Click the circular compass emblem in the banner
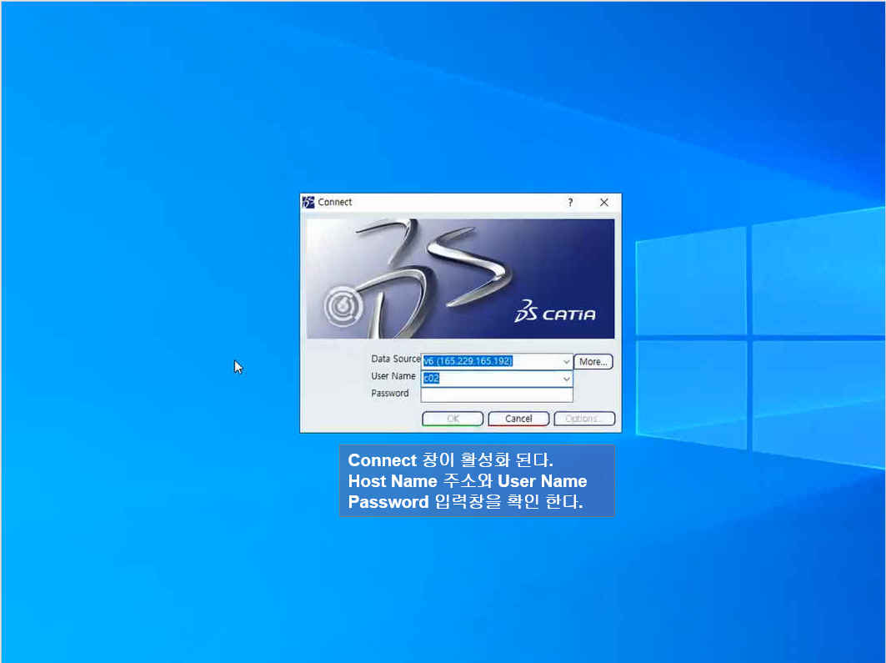 342,308
